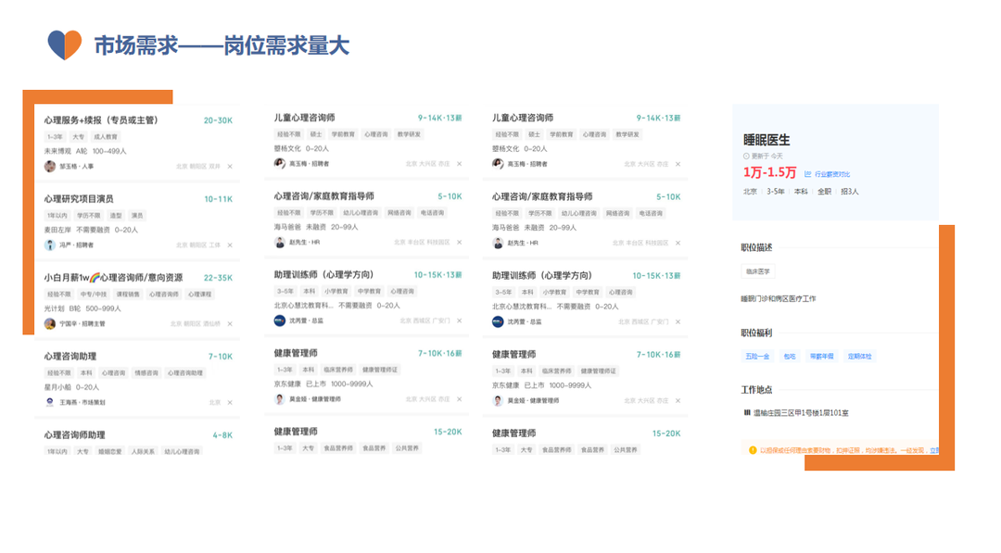
Task: Click 冯严 recruiter's profile picture
Action: coord(50,245)
